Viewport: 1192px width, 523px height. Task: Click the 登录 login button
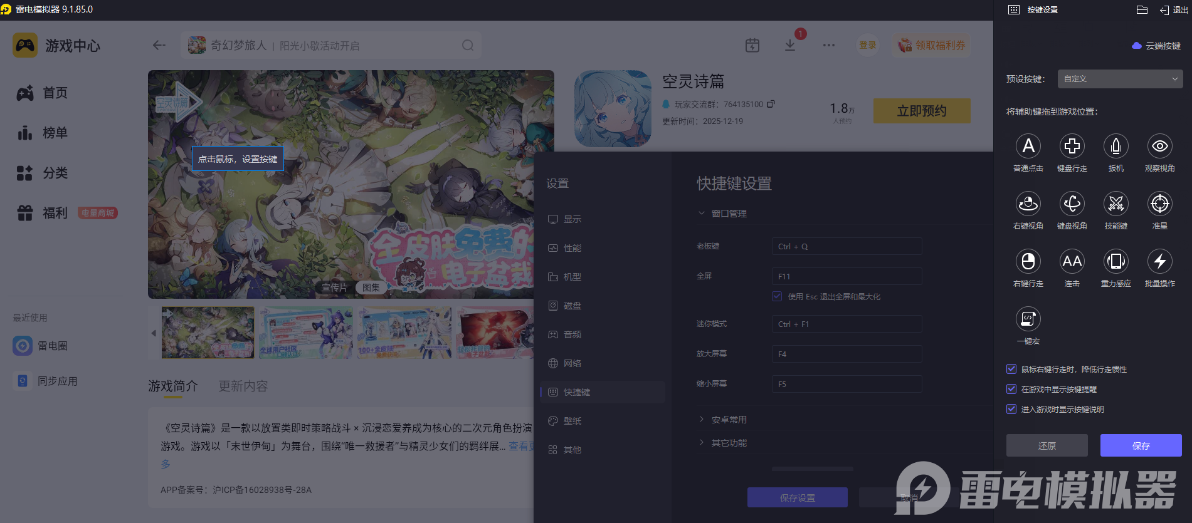(868, 45)
